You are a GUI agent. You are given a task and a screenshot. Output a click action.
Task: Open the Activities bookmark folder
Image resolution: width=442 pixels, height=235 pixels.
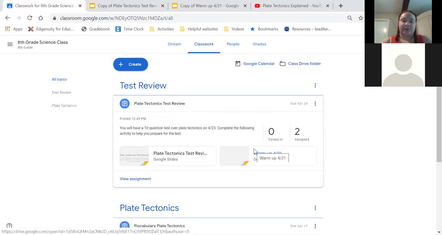[162, 29]
